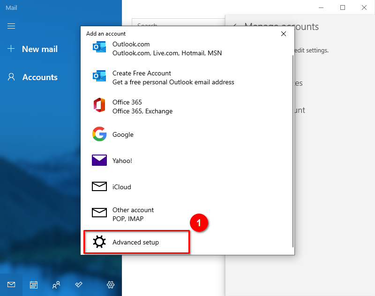This screenshot has height=296, width=375.
Task: Pick Google account type
Action: (187, 134)
